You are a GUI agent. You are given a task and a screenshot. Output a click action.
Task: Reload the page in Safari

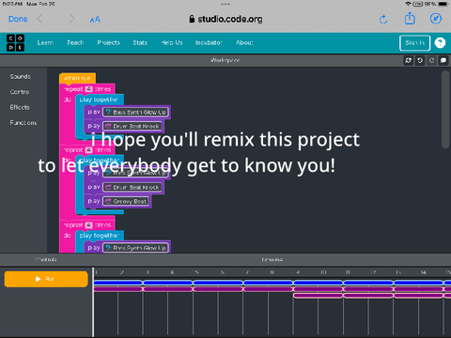(x=383, y=20)
